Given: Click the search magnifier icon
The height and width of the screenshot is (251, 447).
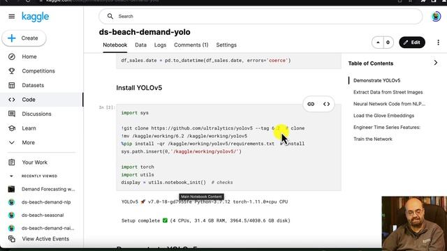Looking at the screenshot, I should click(110, 16).
